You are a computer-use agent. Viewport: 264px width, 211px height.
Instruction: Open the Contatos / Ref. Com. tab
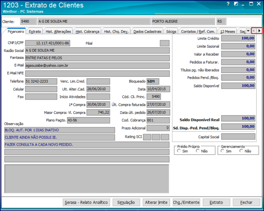[x=198, y=31]
